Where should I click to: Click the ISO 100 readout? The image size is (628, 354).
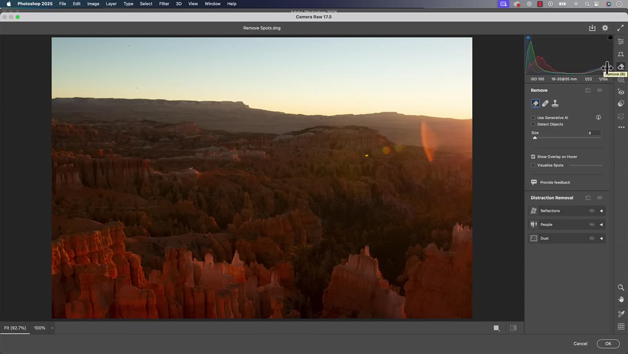(x=537, y=79)
